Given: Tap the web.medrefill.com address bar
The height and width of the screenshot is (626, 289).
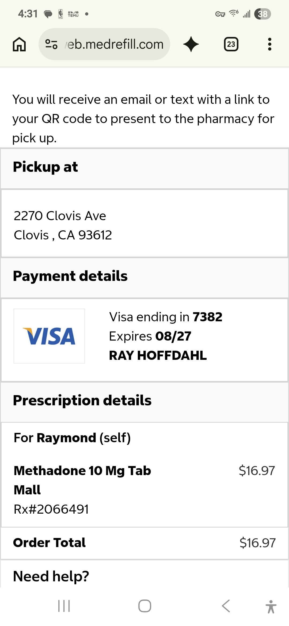Looking at the screenshot, I should tap(104, 44).
